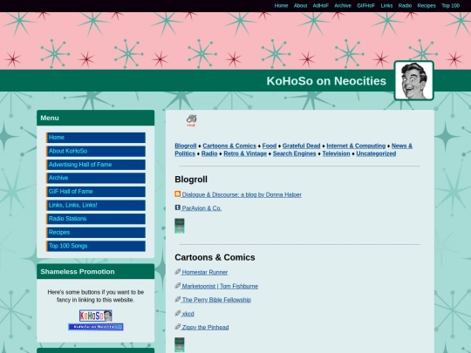Open Zippy the Pinhead link
Image resolution: width=471 pixels, height=353 pixels.
(205, 328)
